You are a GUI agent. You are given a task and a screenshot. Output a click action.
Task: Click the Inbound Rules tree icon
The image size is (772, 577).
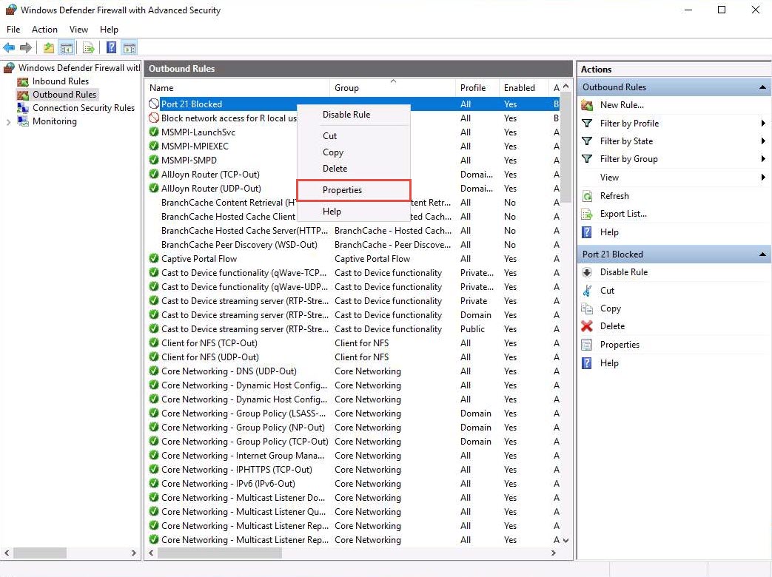(23, 81)
